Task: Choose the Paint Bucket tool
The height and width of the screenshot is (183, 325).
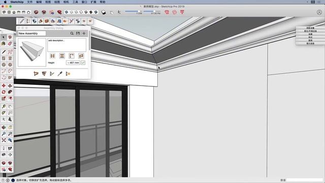Action: 4,44
